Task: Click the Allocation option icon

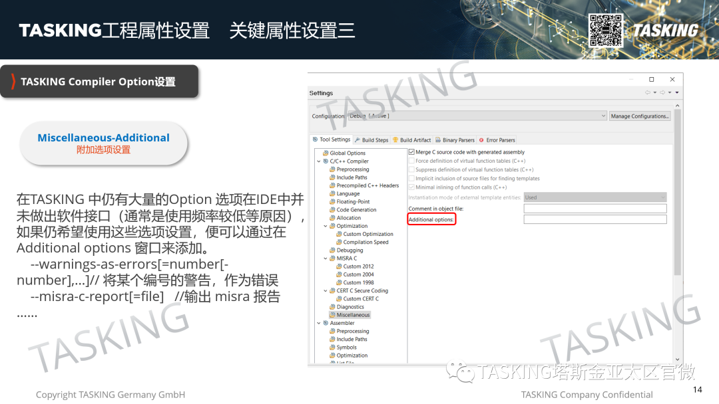Action: tap(332, 218)
